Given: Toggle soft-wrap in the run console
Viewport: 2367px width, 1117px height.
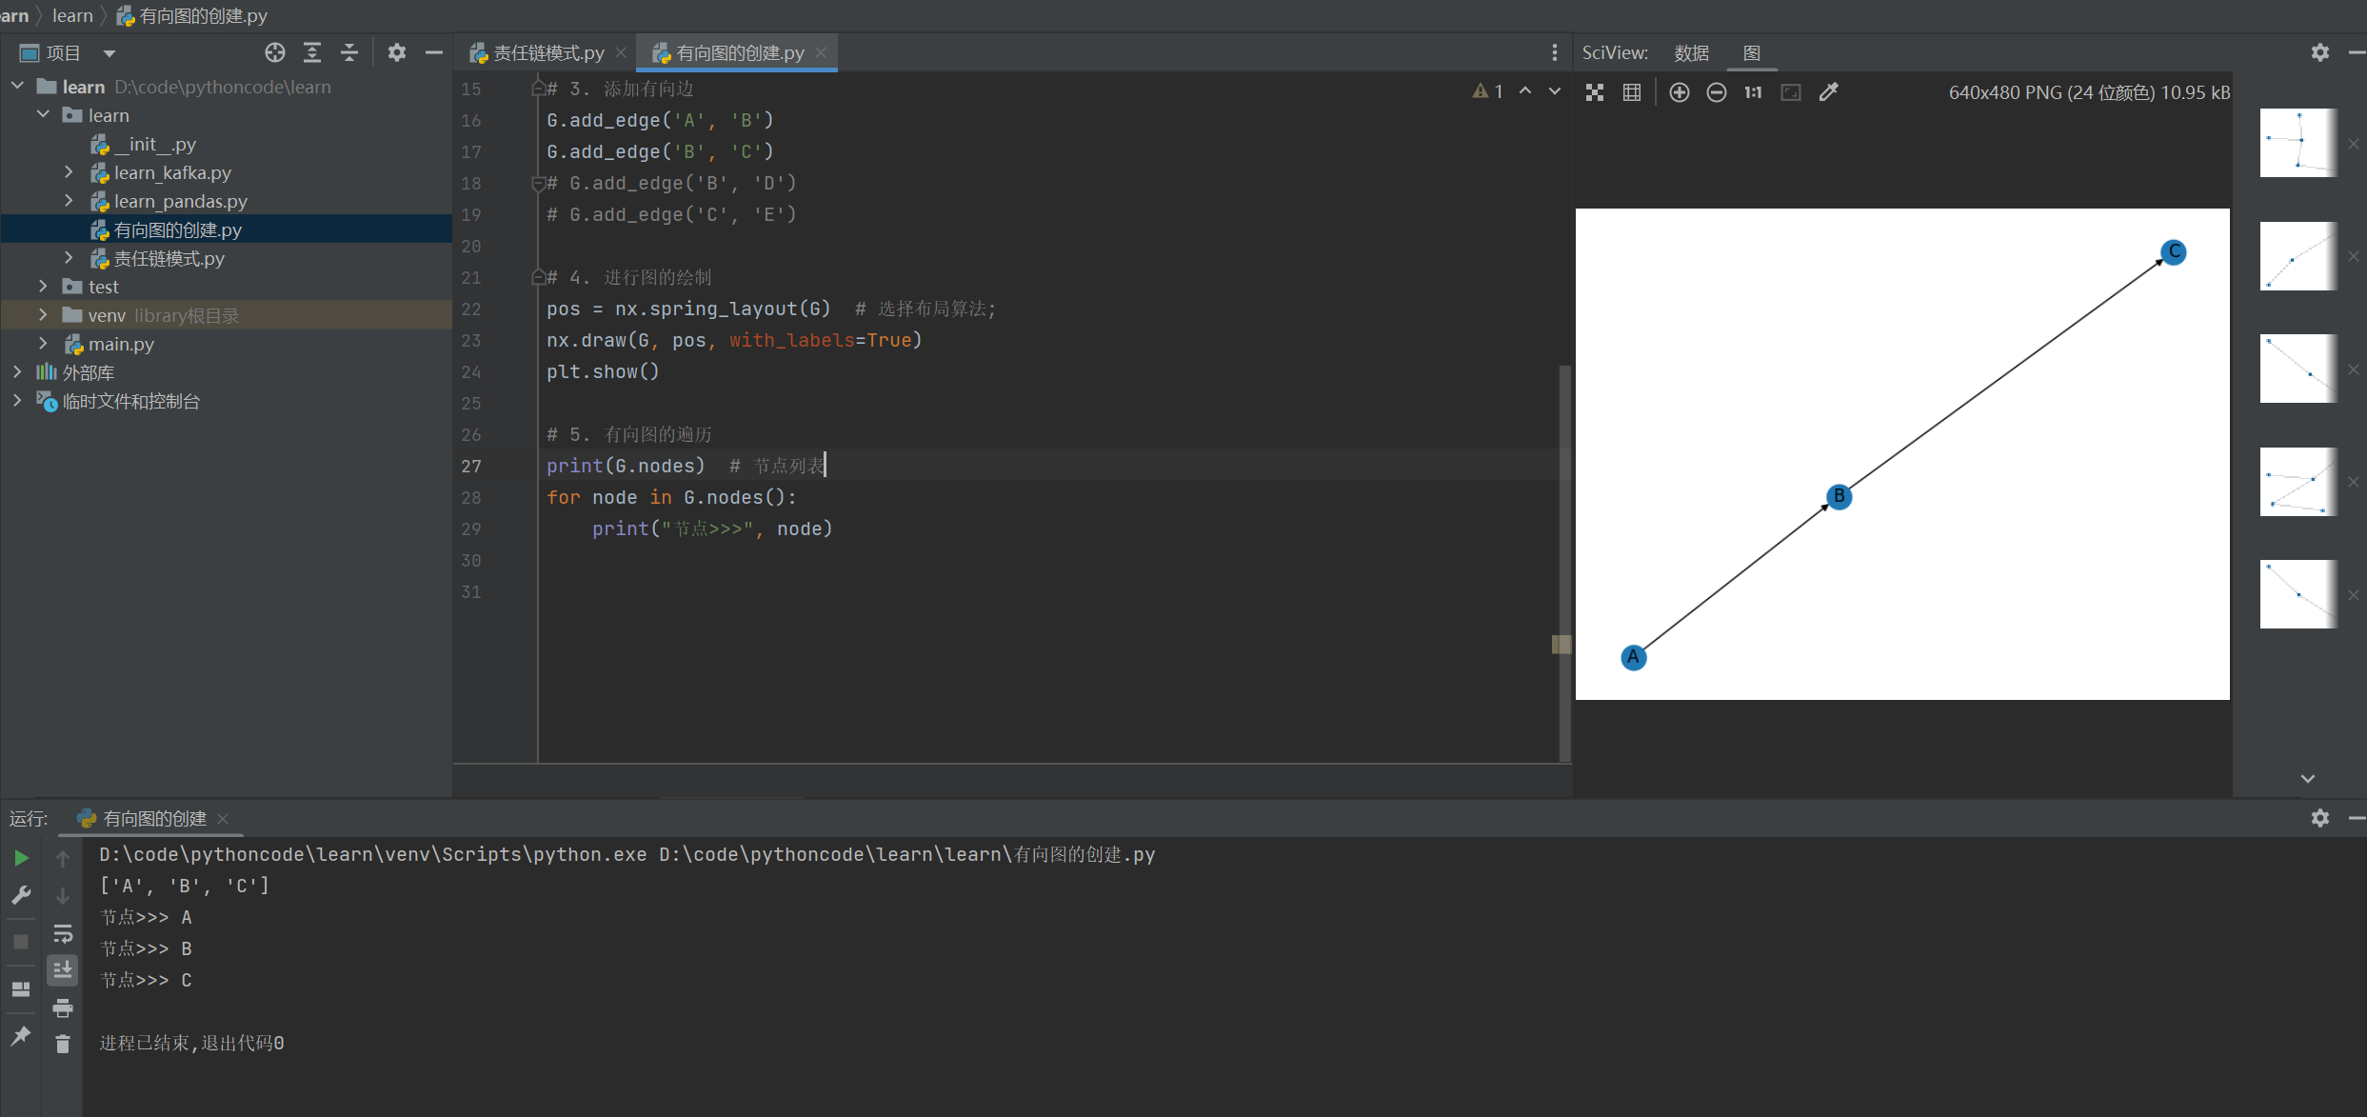Looking at the screenshot, I should pyautogui.click(x=63, y=933).
